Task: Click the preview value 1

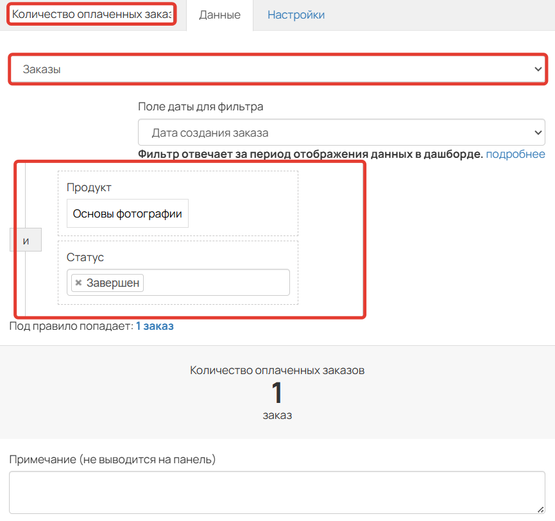Action: click(x=277, y=393)
